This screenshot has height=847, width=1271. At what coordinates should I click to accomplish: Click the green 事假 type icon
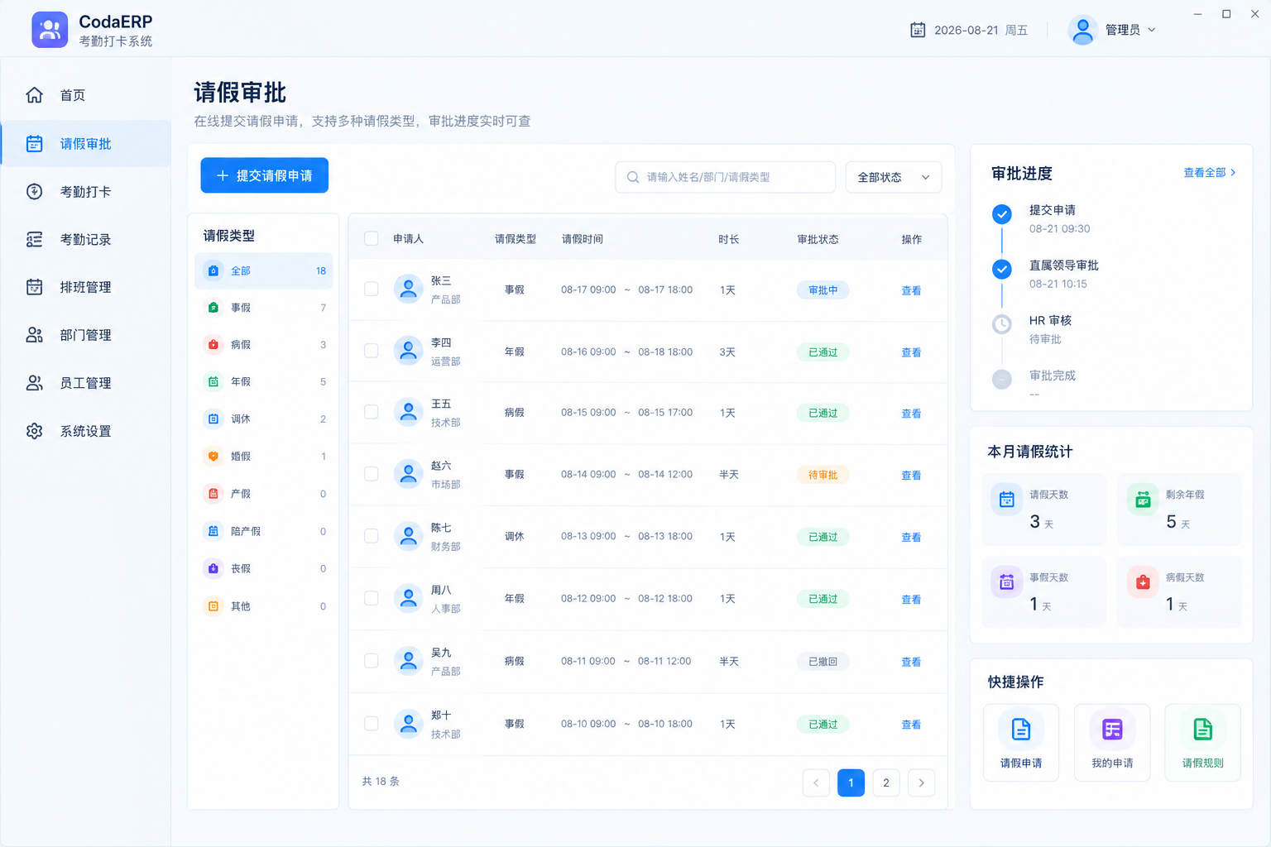[x=213, y=308]
